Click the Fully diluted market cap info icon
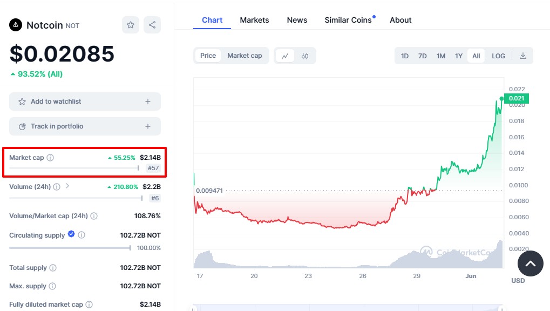This screenshot has width=550, height=311. tap(89, 305)
